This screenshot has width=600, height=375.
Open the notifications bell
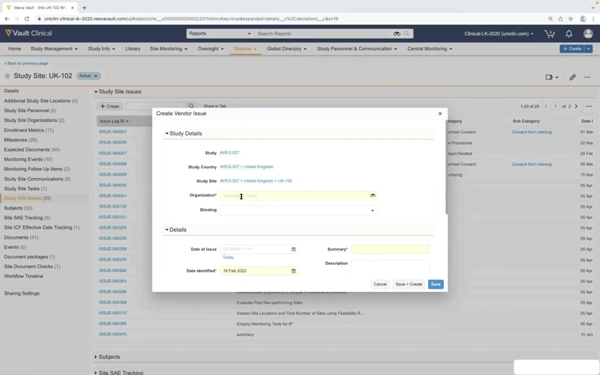pyautogui.click(x=569, y=34)
